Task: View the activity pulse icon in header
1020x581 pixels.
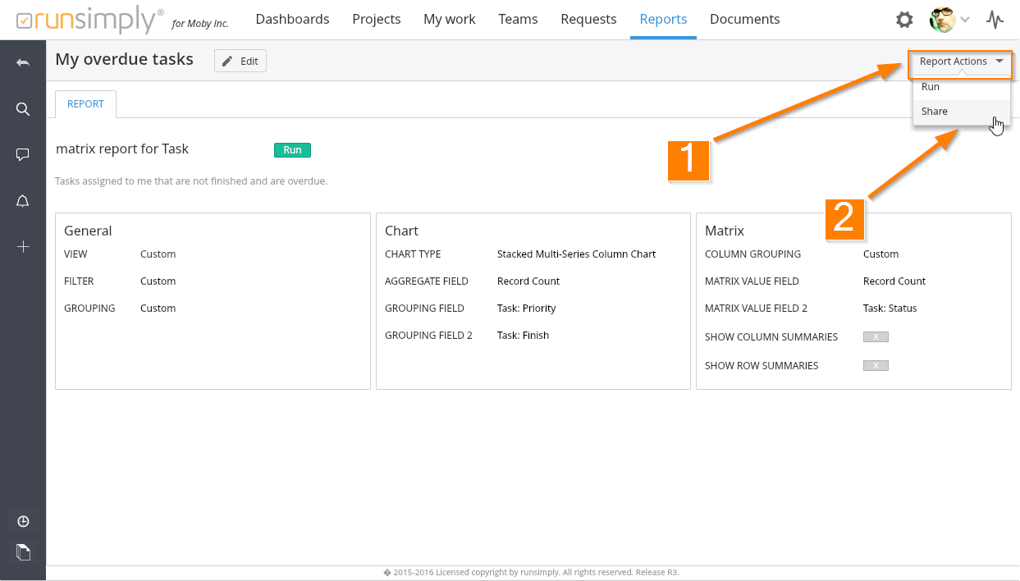Action: (x=995, y=20)
